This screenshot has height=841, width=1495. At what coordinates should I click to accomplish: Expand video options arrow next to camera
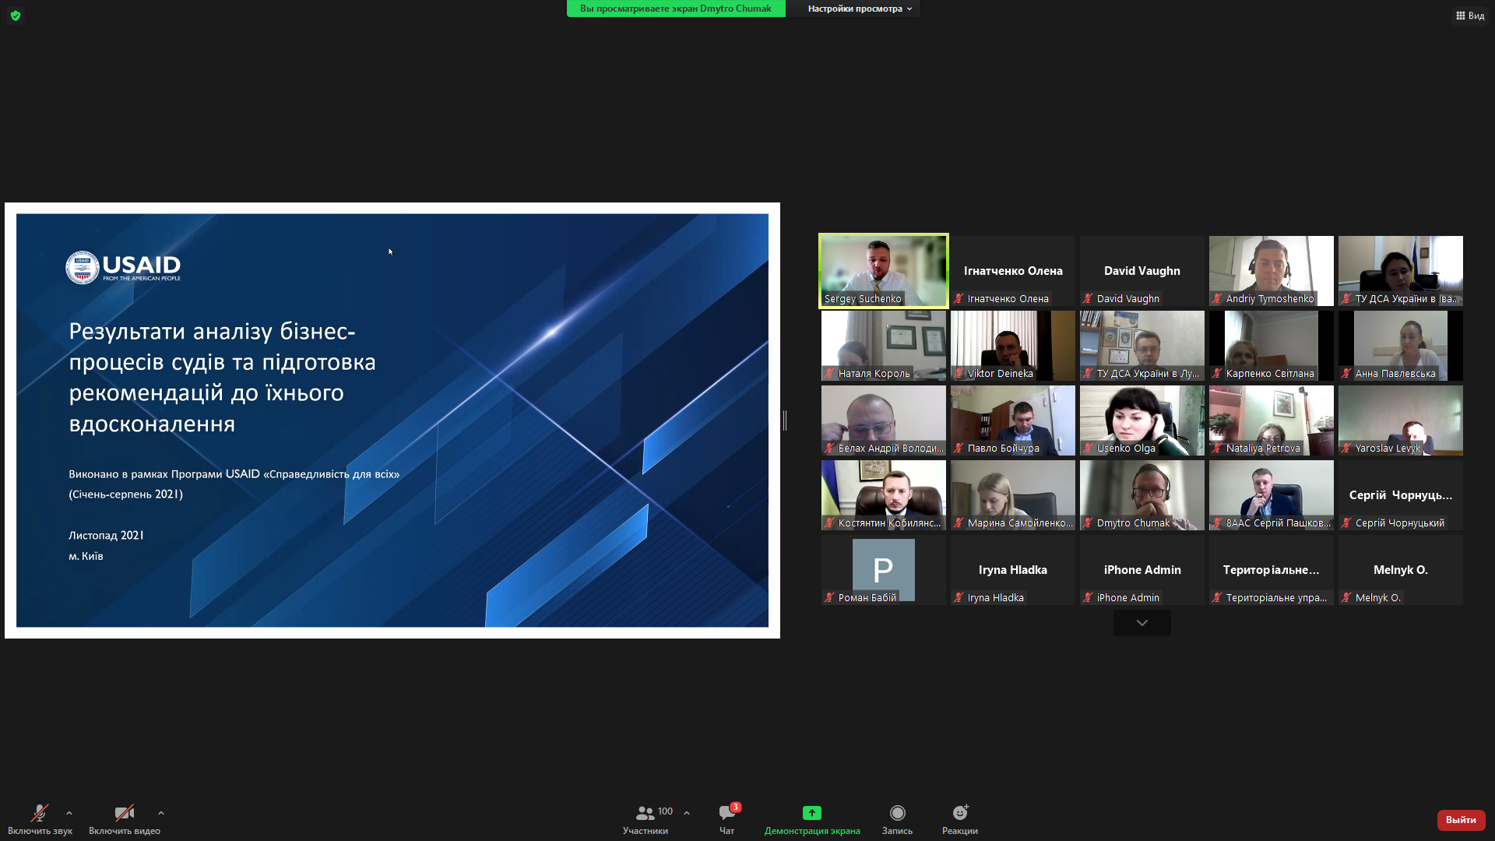point(161,813)
